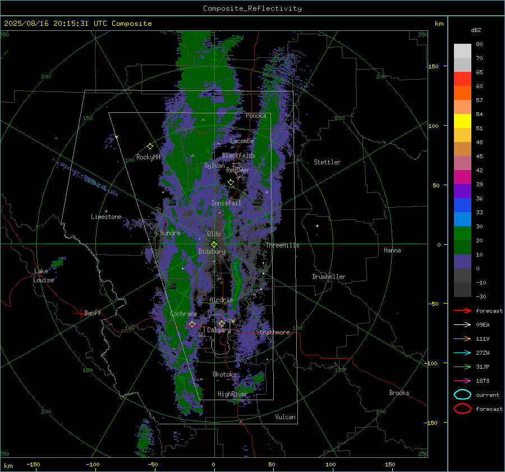Click the yellow diamond marker near RockyMH

pos(150,146)
